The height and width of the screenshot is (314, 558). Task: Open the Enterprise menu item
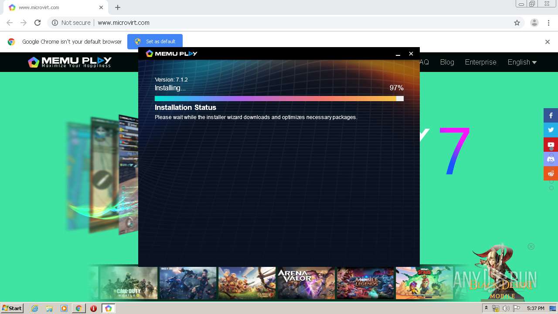click(480, 62)
